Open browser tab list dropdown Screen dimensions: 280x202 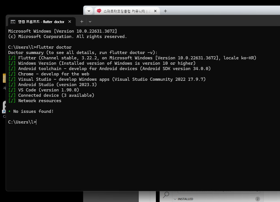pos(89,11)
